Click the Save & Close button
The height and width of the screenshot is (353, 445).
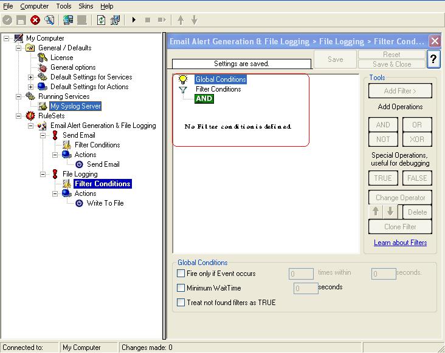(392, 64)
